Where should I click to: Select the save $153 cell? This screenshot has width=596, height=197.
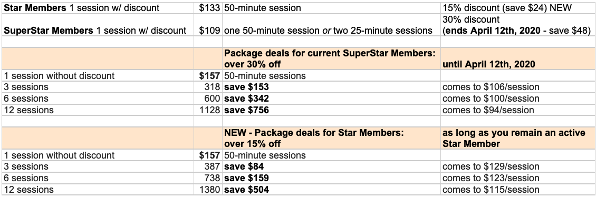331,87
